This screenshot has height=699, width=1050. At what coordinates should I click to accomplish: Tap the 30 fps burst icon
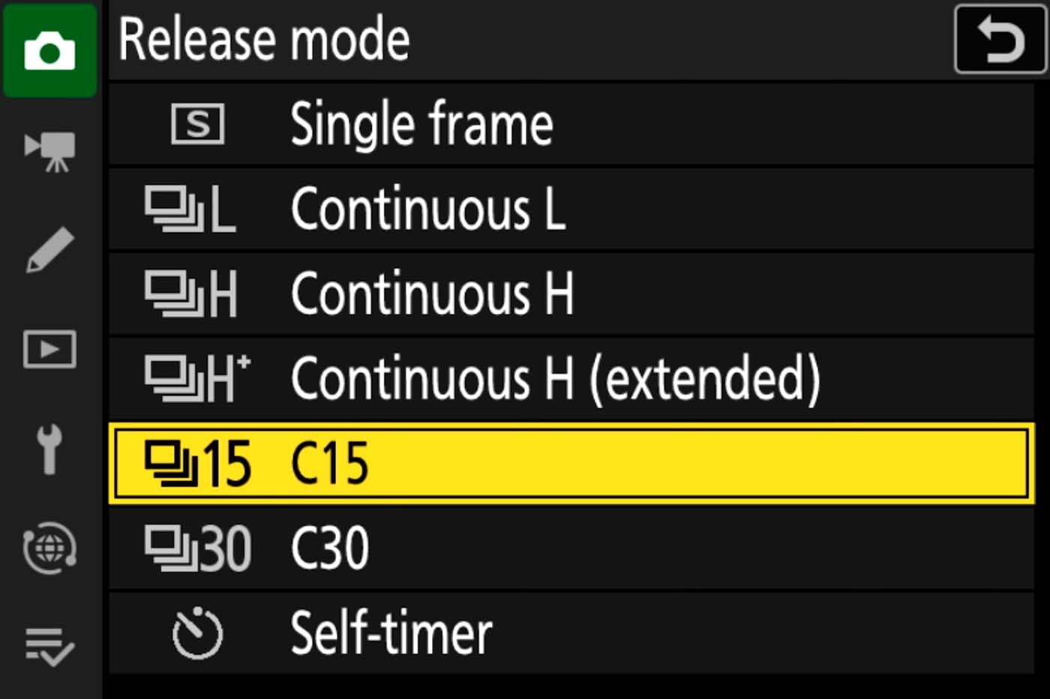tap(197, 548)
